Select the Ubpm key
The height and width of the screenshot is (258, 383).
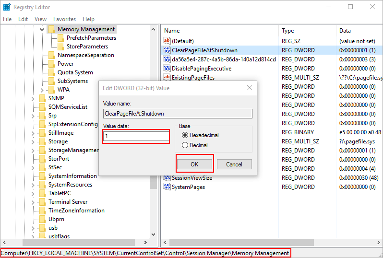pyautogui.click(x=57, y=219)
